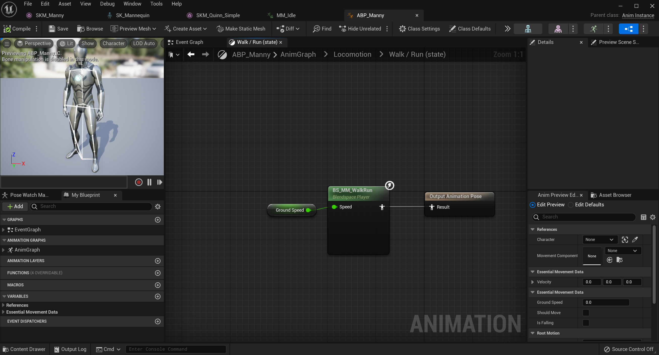Navigate back in graph history

191,54
